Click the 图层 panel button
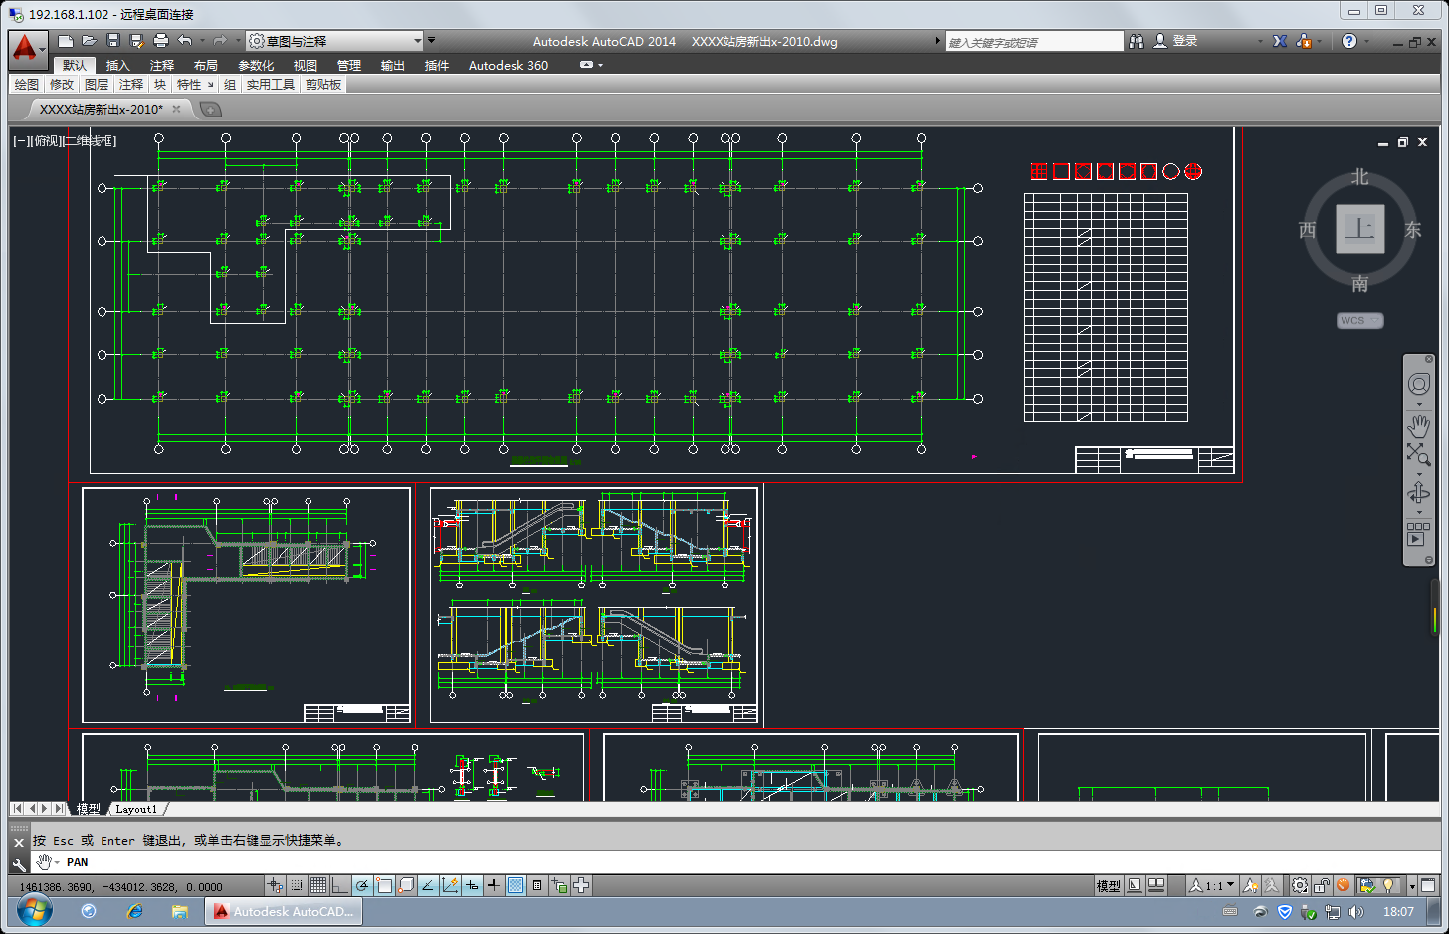The image size is (1449, 934). click(x=97, y=85)
